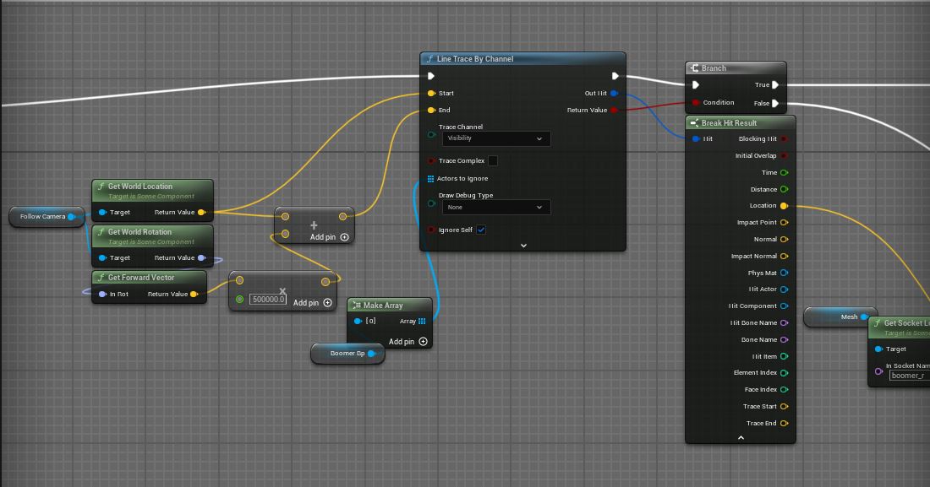Expand Line Trace By Channel advanced options
This screenshot has width=930, height=487.
[523, 246]
